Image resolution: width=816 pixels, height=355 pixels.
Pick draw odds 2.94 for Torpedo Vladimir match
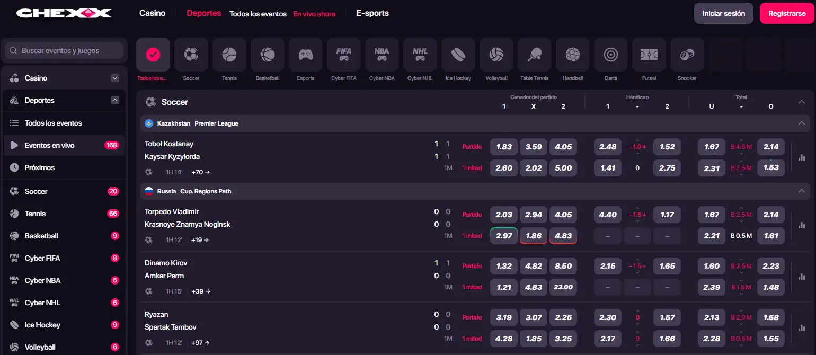tap(534, 215)
